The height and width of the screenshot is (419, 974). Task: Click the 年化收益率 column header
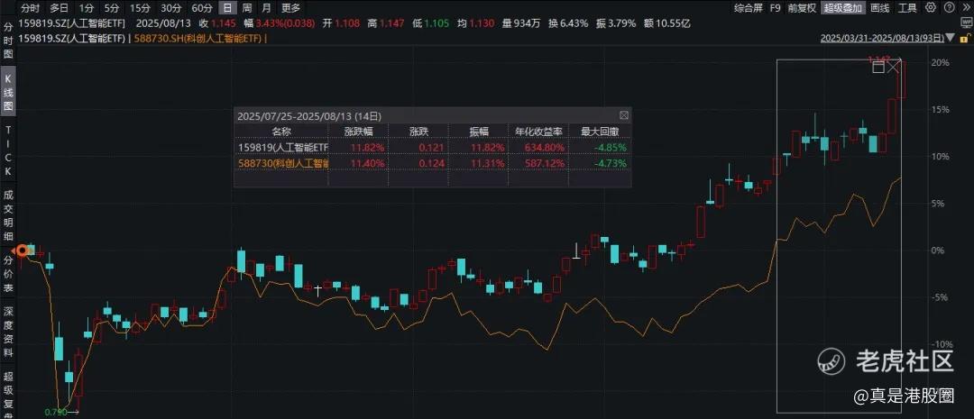pos(538,132)
